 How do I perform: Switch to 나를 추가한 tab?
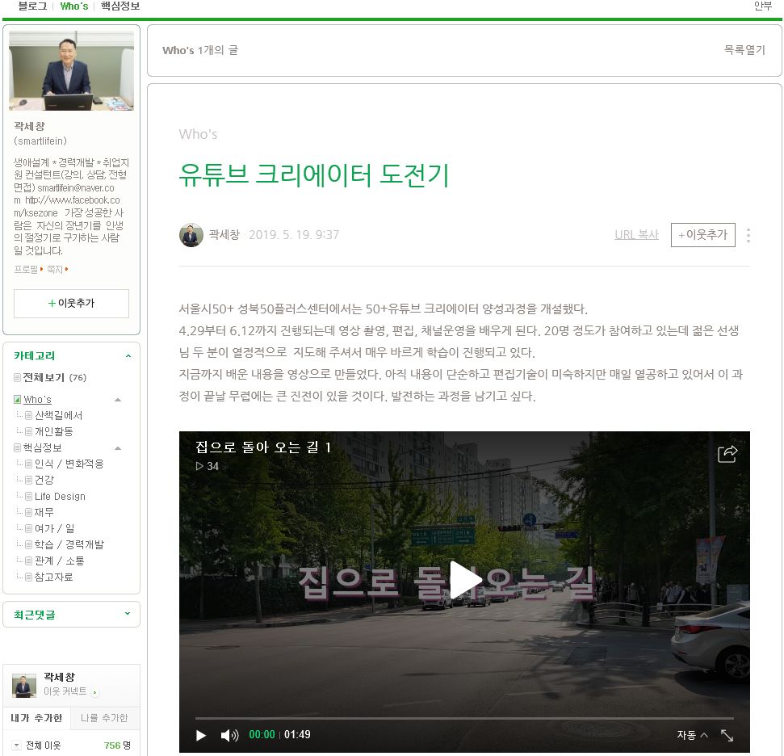click(x=104, y=718)
